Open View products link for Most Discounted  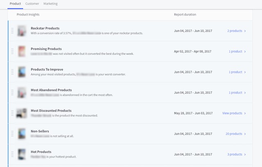tap(232, 113)
